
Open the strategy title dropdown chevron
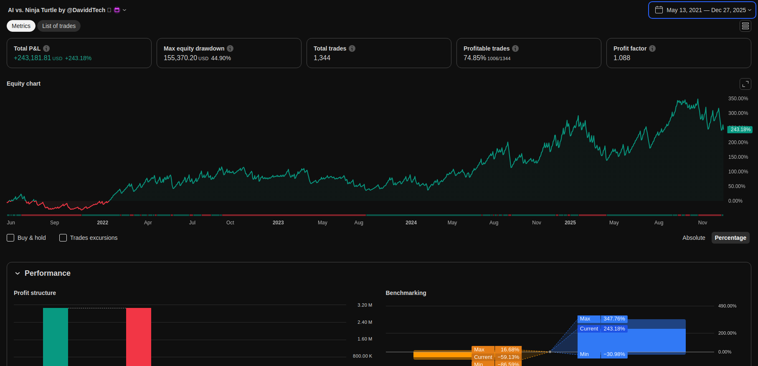(124, 10)
